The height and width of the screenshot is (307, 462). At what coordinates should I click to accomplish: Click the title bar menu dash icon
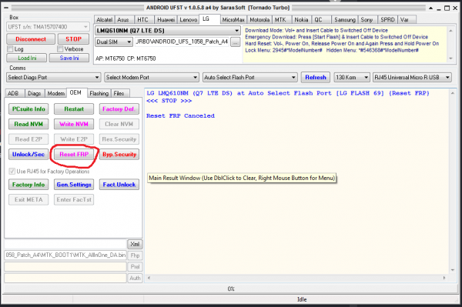pyautogui.click(x=6, y=8)
